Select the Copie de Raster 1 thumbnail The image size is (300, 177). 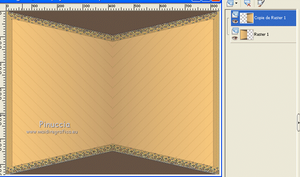pyautogui.click(x=247, y=18)
